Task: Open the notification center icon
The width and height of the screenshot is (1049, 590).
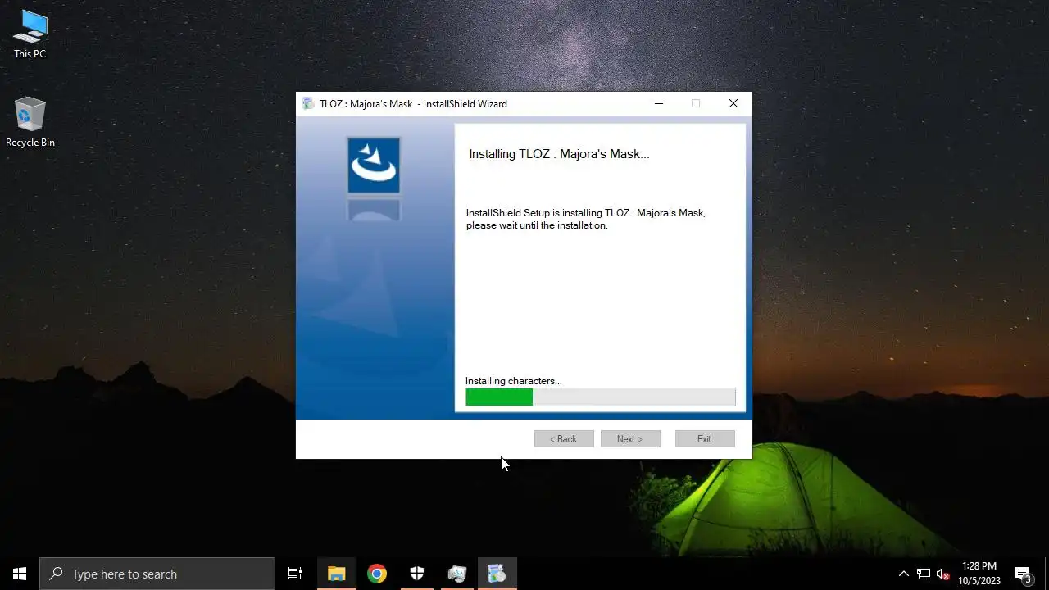Action: (x=1023, y=574)
